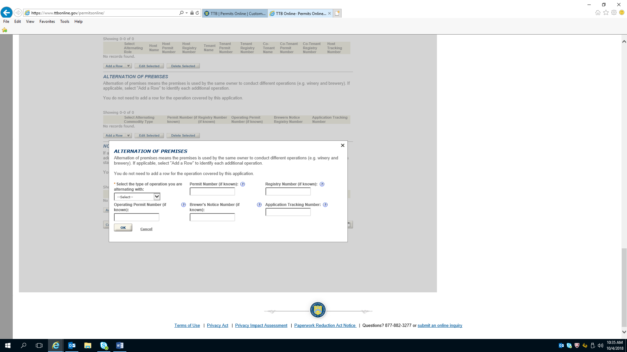Open Internet Explorer settings gear
Viewport: 627px width, 352px height.
[x=614, y=13]
